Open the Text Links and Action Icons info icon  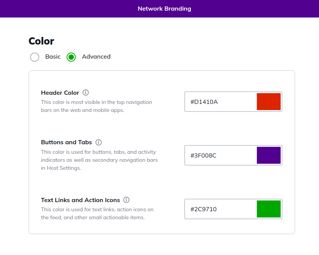pos(126,200)
